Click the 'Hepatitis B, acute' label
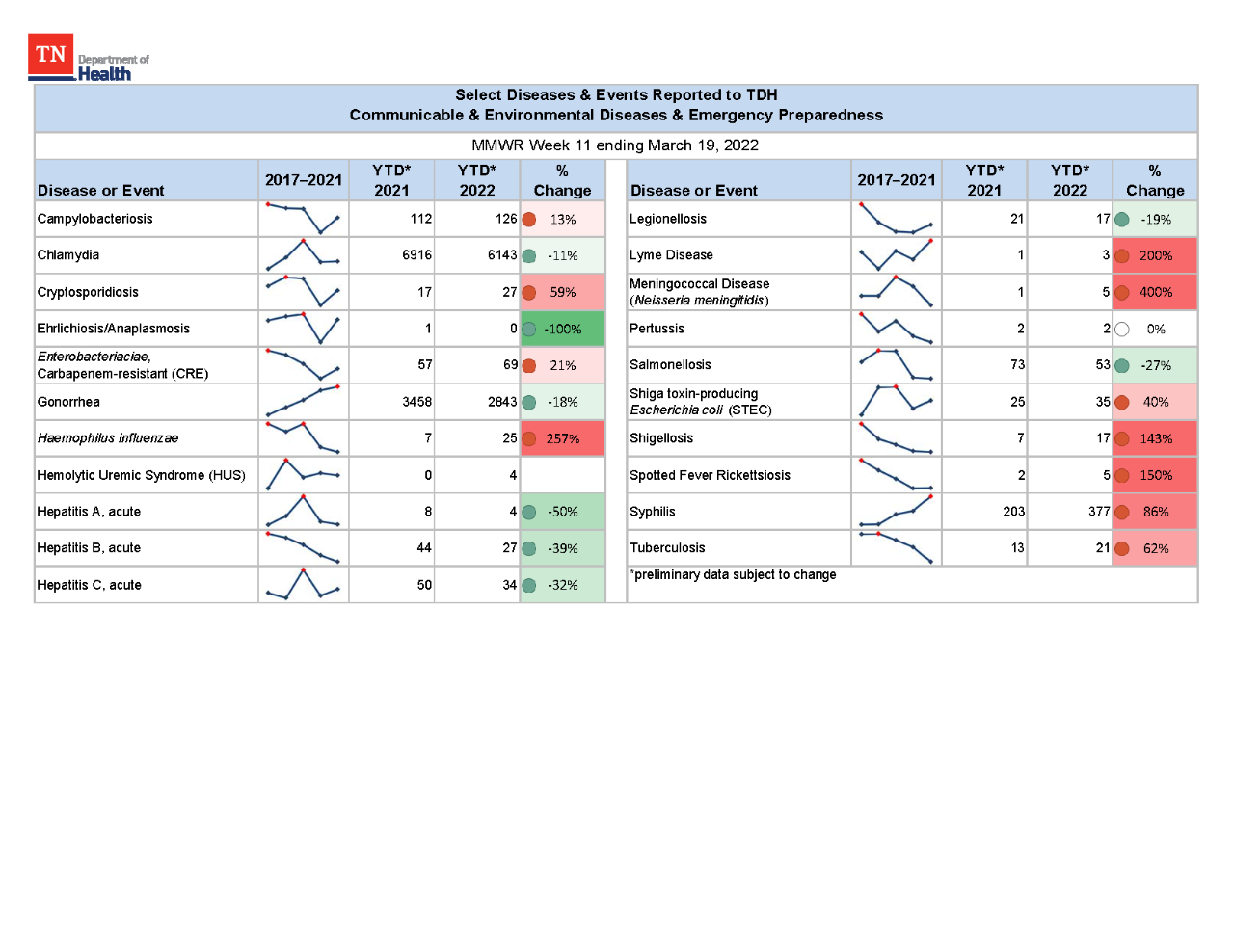The width and height of the screenshot is (1234, 952). point(89,548)
